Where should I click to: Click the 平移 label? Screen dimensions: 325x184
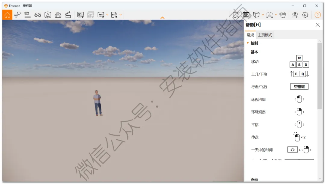pos(255,125)
